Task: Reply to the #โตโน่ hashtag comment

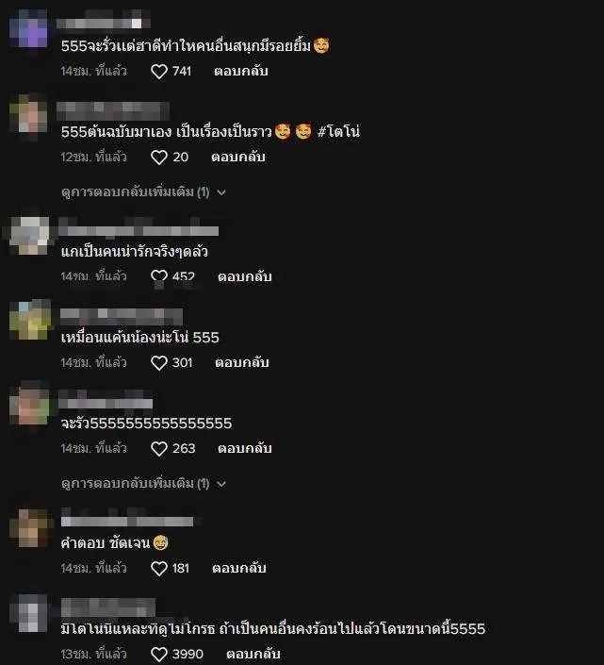Action: pyautogui.click(x=238, y=157)
